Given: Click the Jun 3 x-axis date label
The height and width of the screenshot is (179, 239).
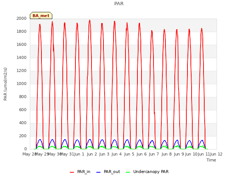Looking at the screenshot, I should [104, 154].
